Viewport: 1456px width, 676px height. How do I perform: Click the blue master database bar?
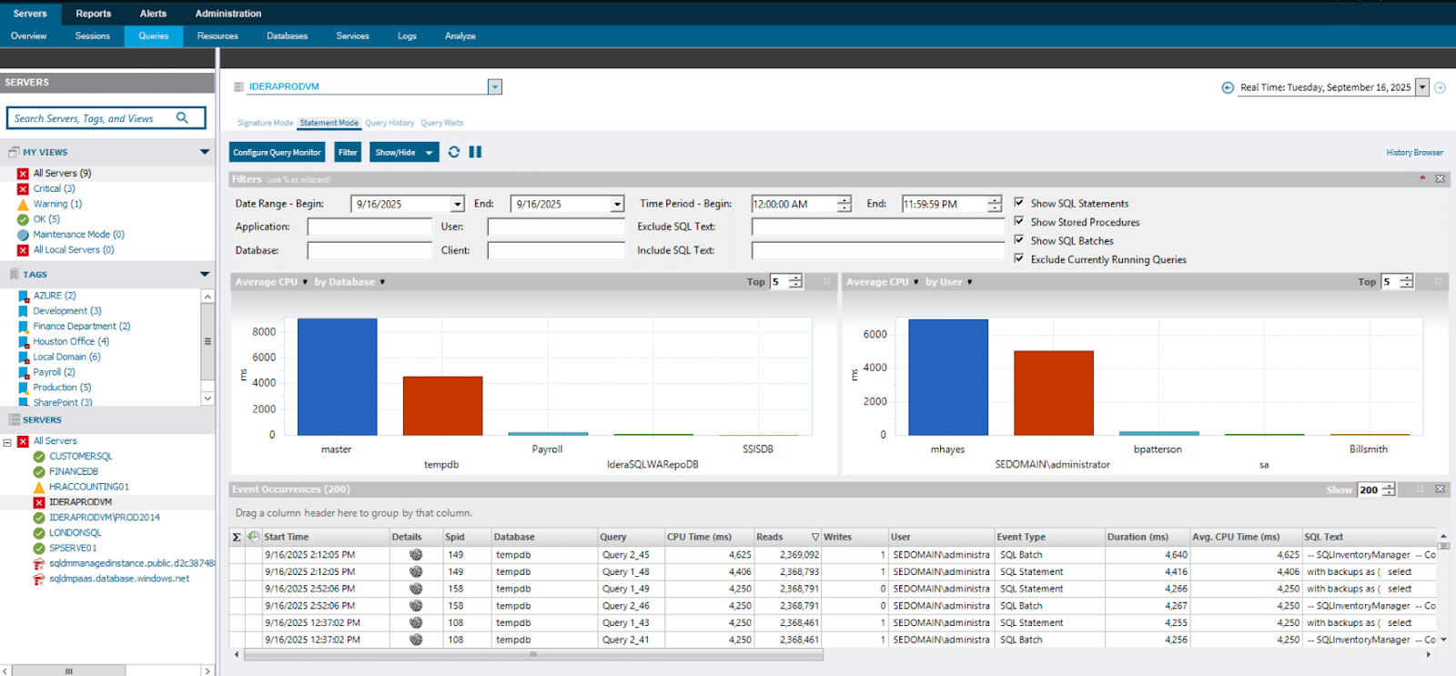click(x=337, y=376)
